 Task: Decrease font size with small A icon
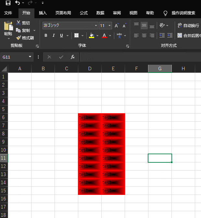124,25
